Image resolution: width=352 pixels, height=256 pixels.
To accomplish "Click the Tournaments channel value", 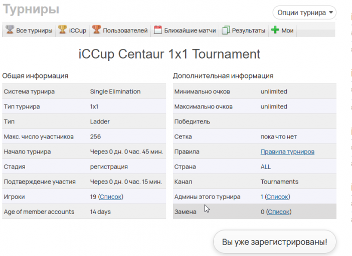I will pyautogui.click(x=279, y=181).
